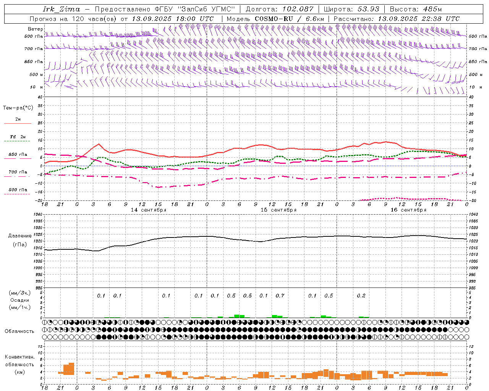Click the (км) unit label of convective panel
The width and height of the screenshot is (489, 391).
click(x=20, y=372)
